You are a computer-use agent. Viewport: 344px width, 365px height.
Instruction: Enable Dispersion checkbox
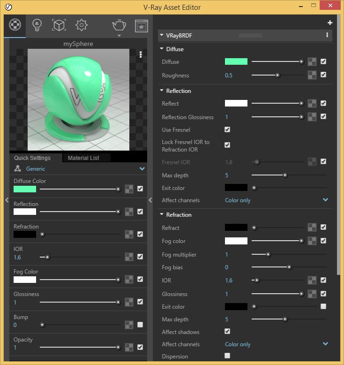point(227,356)
